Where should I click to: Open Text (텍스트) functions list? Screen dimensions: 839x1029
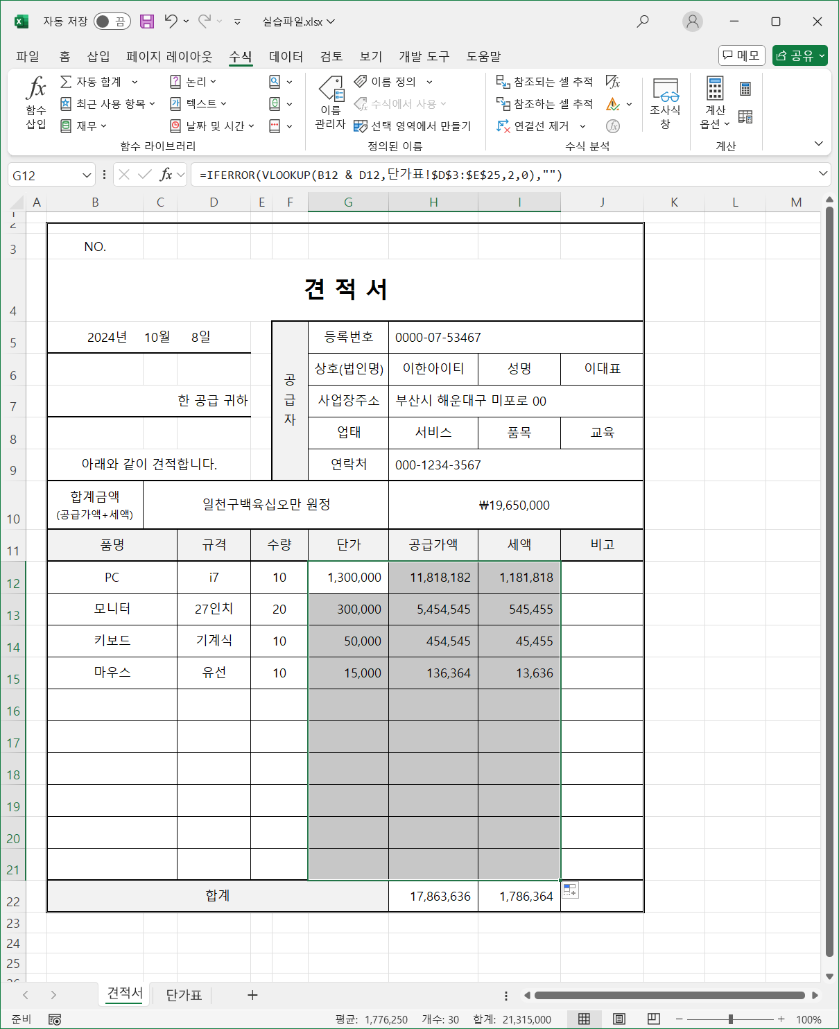coord(198,104)
